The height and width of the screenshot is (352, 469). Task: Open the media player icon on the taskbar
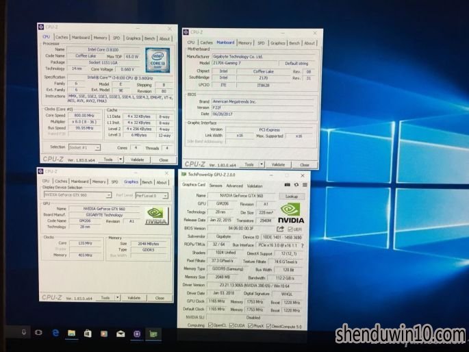point(104,334)
